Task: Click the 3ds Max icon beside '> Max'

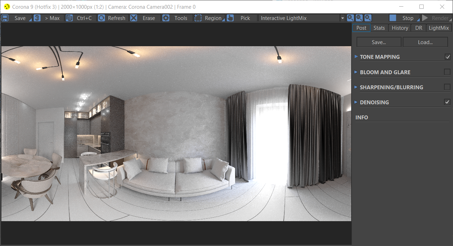Action: point(37,18)
